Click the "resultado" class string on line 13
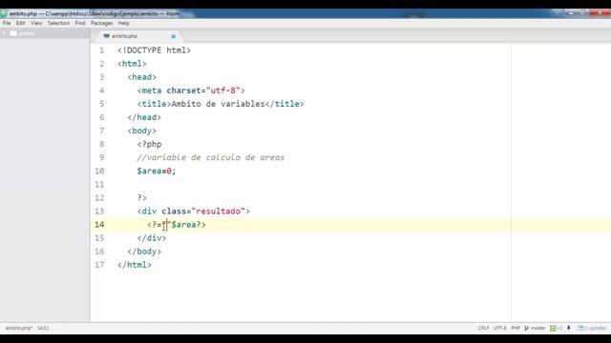This screenshot has width=611, height=343. click(219, 212)
